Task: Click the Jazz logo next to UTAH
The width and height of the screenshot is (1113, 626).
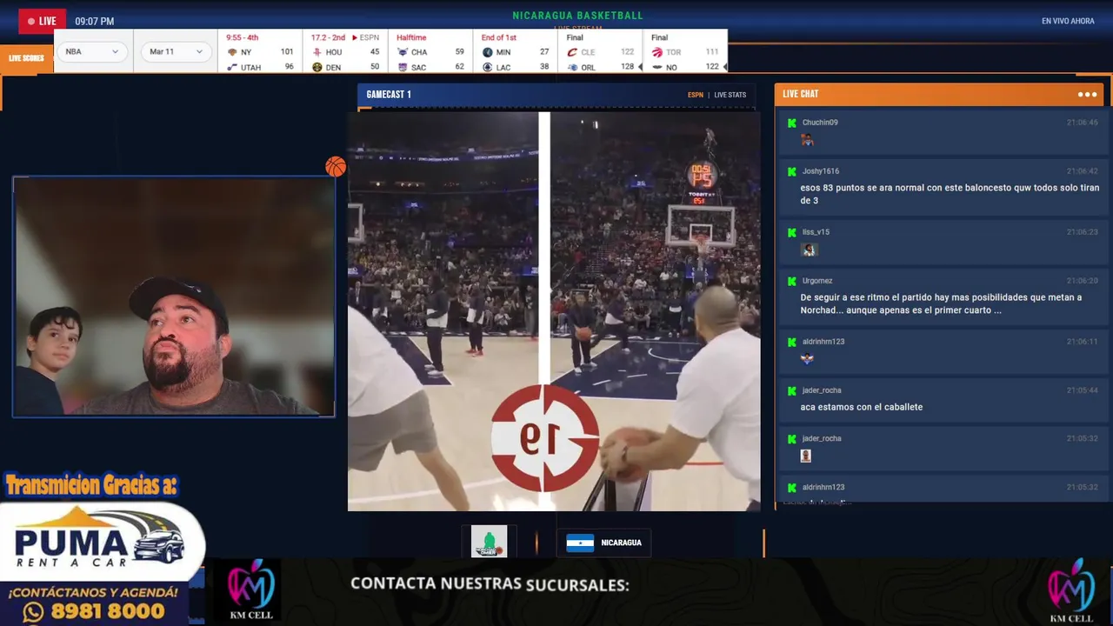Action: pos(232,67)
